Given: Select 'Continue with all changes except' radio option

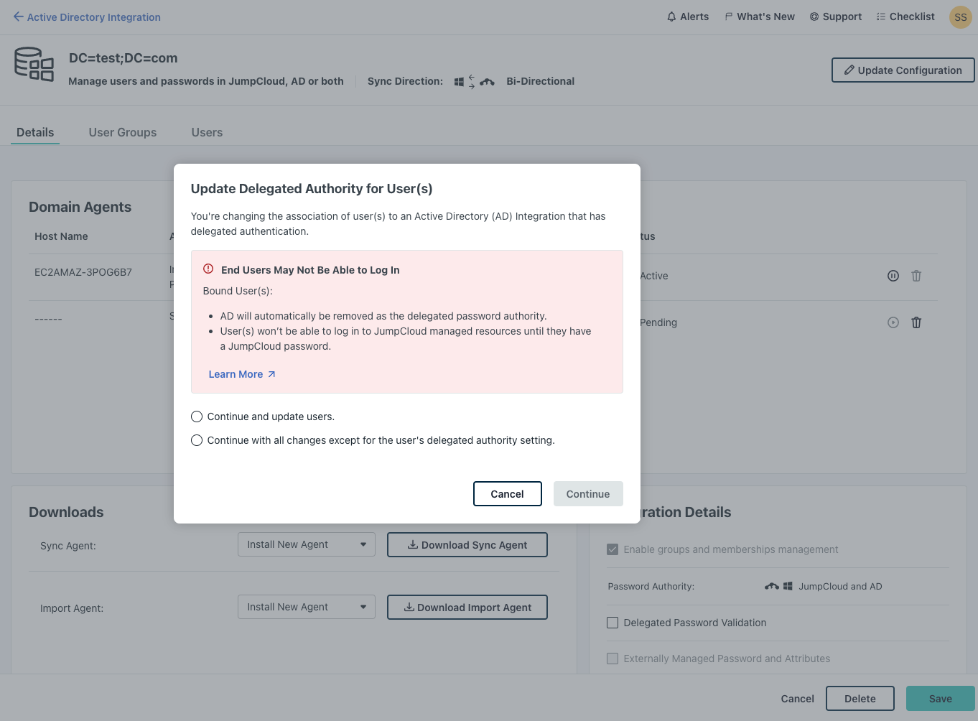Looking at the screenshot, I should (x=197, y=440).
